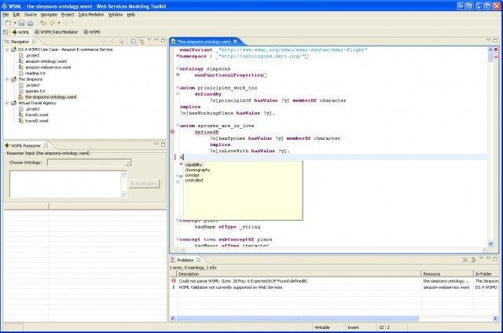
Task: Collapse the D3.4 WSMO Use Case project
Action: pos(7,49)
